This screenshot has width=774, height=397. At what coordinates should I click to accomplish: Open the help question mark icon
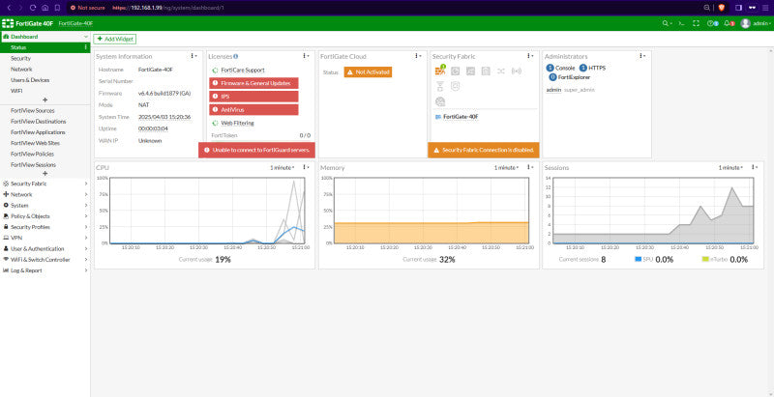[711, 23]
